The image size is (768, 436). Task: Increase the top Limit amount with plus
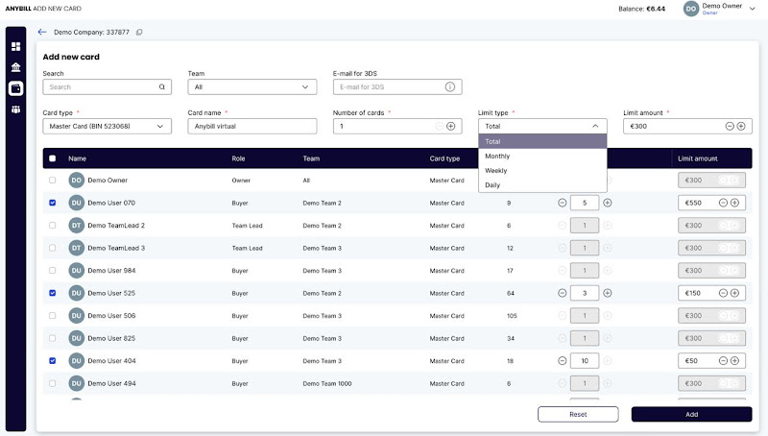[741, 126]
